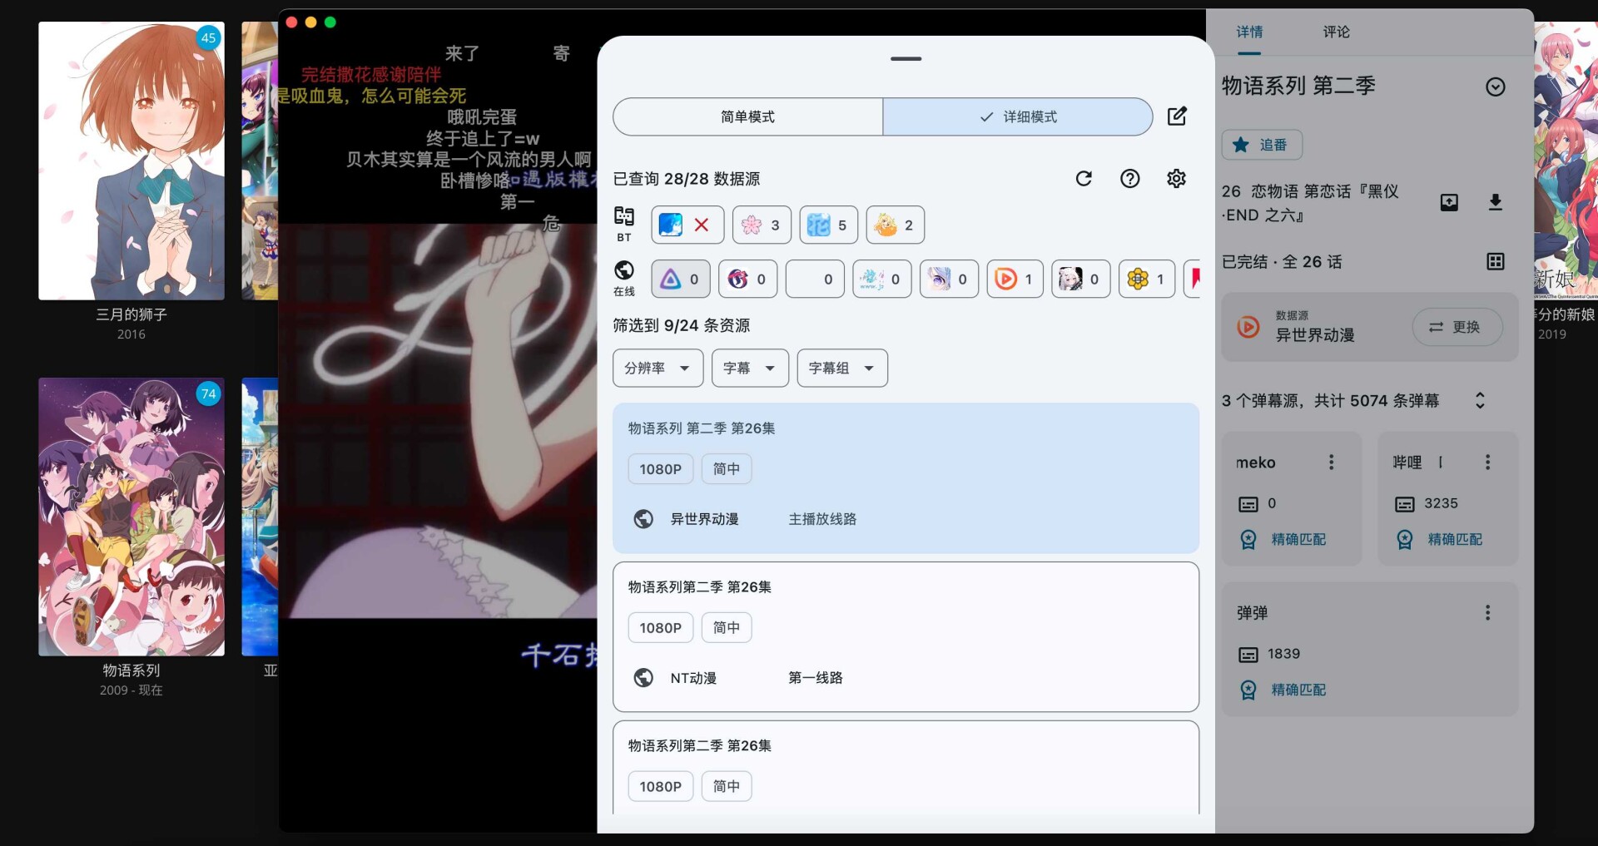Expand the danmaku sources list arrows

tap(1480, 401)
